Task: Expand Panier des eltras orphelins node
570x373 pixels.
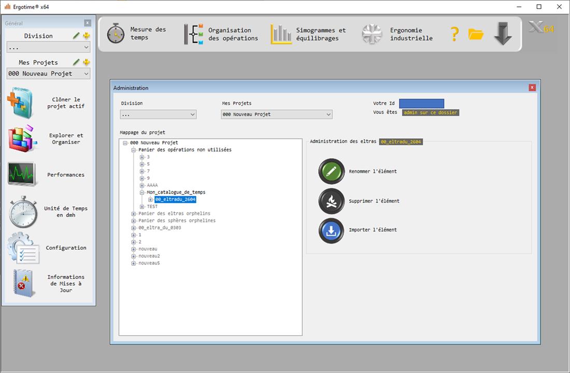Action: click(133, 214)
